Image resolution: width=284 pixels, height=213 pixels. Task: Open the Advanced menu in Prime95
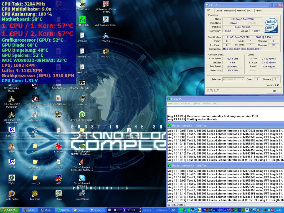[185, 104]
